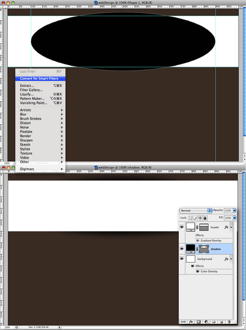Open the add layer style fx button

pyautogui.click(x=191, y=322)
